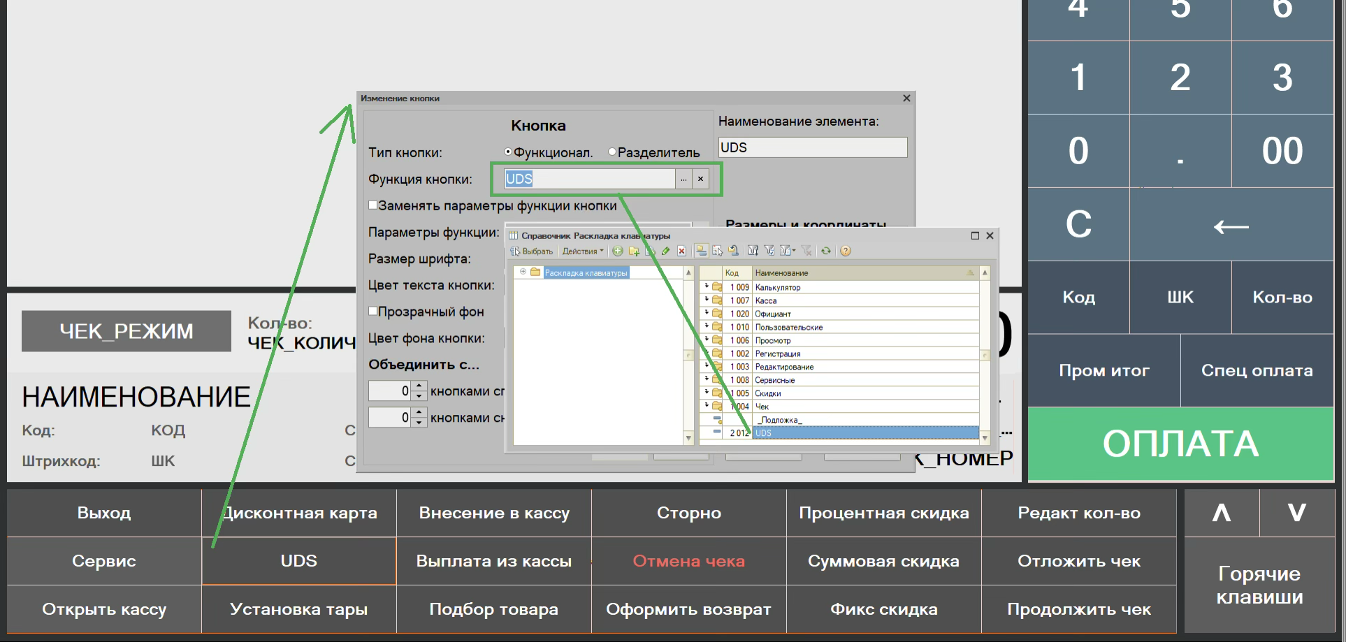Image resolution: width=1346 pixels, height=642 pixels.
Task: Select the Регистрация row in list
Action: pos(839,353)
